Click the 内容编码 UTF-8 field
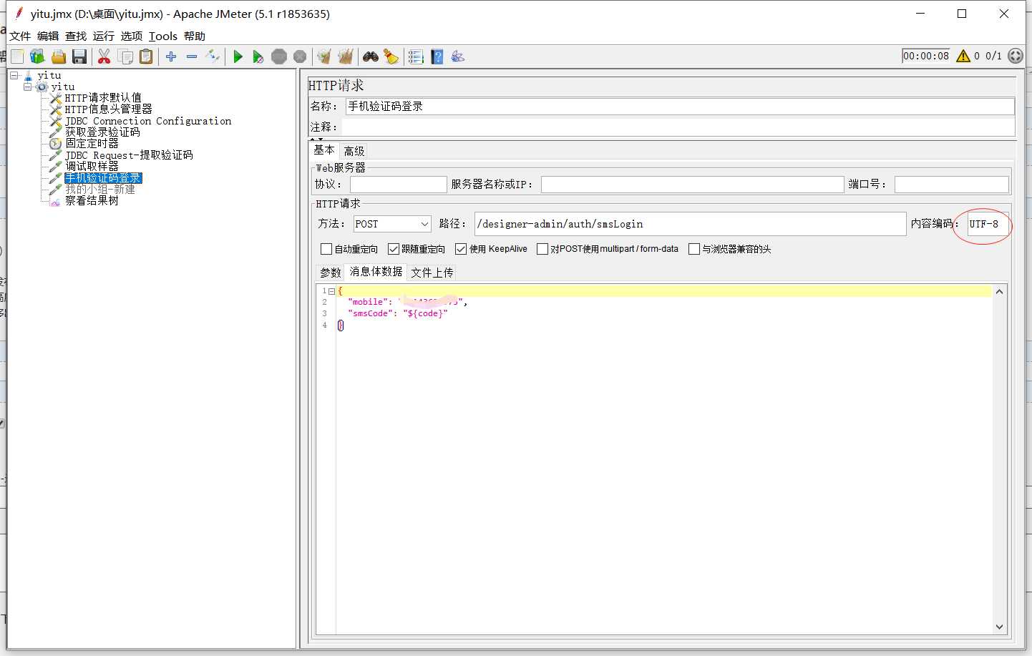 [988, 224]
